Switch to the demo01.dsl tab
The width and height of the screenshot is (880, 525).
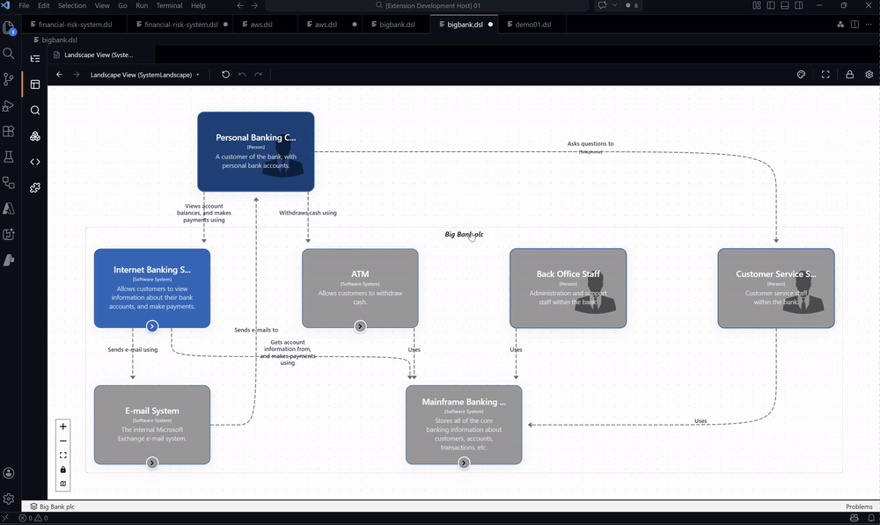coord(532,25)
